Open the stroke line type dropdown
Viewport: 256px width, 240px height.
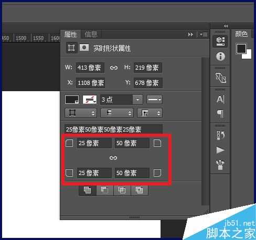154,100
